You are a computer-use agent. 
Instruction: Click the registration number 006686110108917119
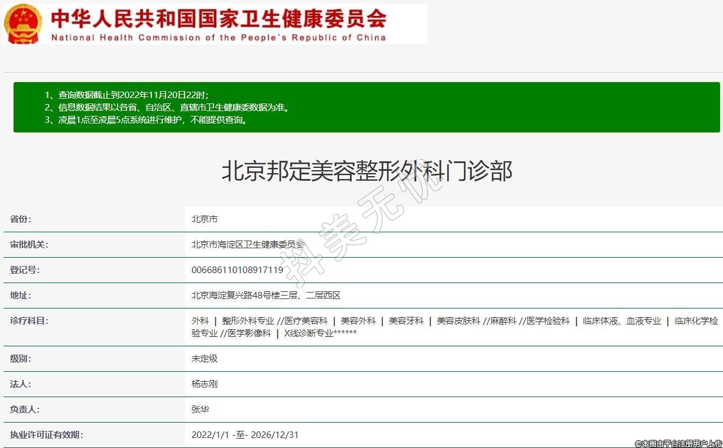pos(237,270)
